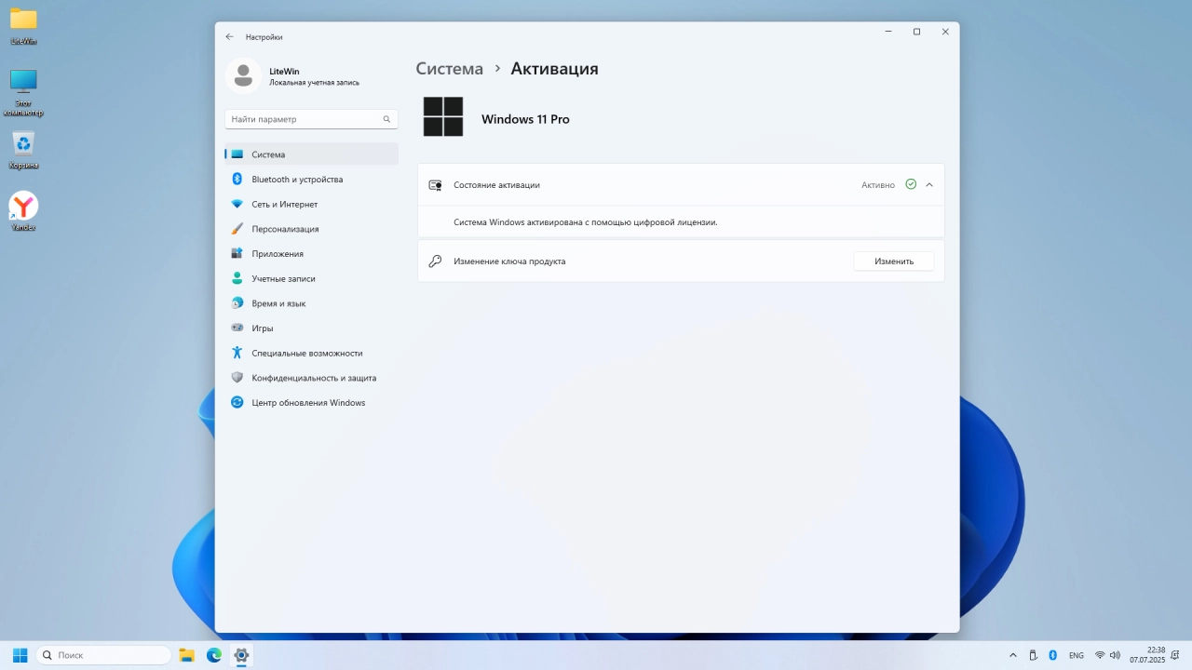This screenshot has width=1192, height=670.
Task: Click the search magnifier in settings search box
Action: [x=386, y=119]
